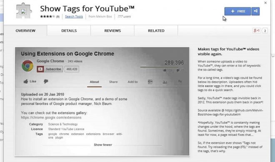This screenshot has height=162, width=275.
Task: Click the Google Chrome channel name
Action: point(50,61)
